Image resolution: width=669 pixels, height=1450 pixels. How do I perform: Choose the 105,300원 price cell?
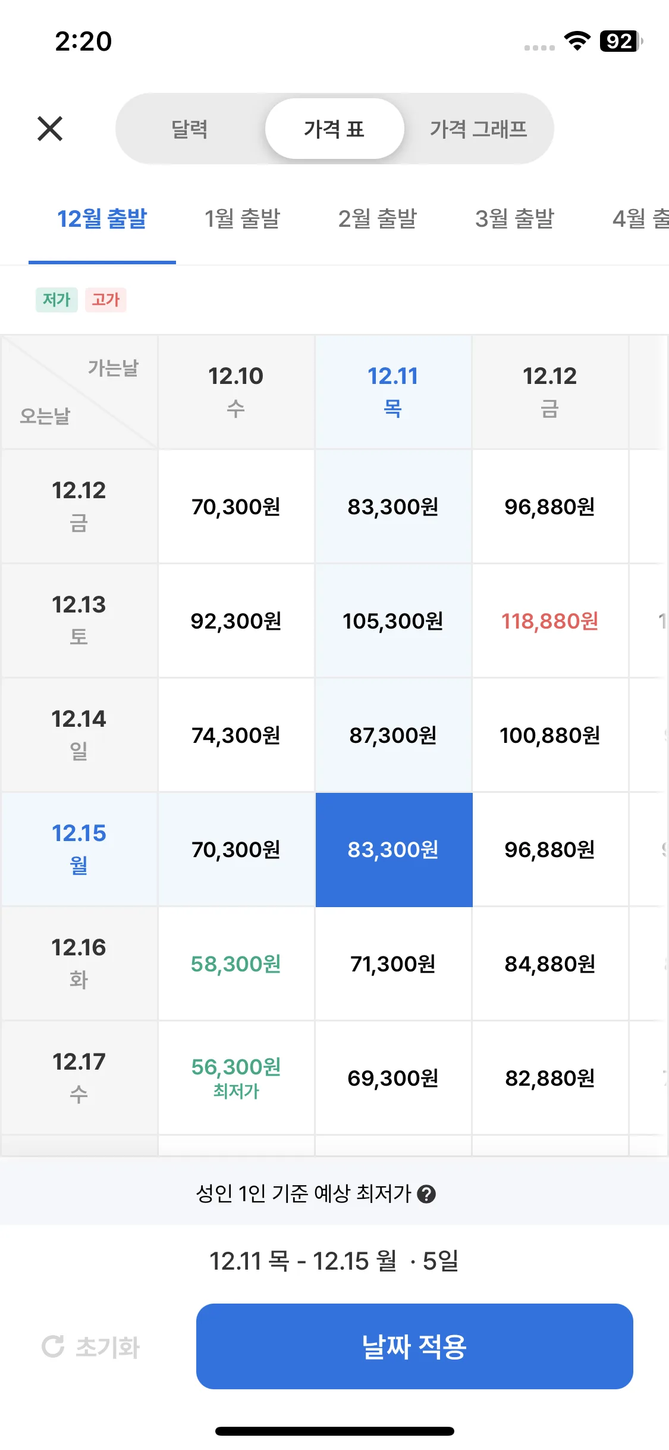click(393, 621)
